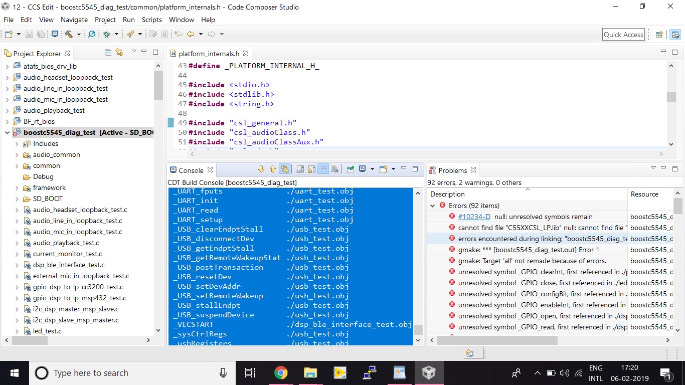Open the New wizard dropdown arrow
This screenshot has height=385, width=685.
[x=19, y=34]
